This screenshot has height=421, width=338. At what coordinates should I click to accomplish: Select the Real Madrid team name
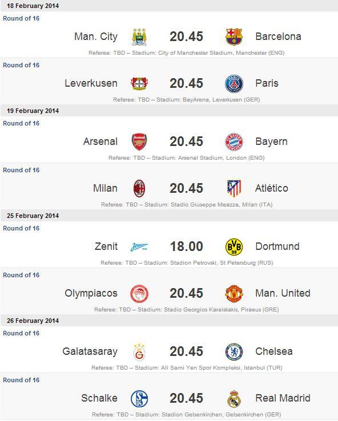[x=283, y=398]
